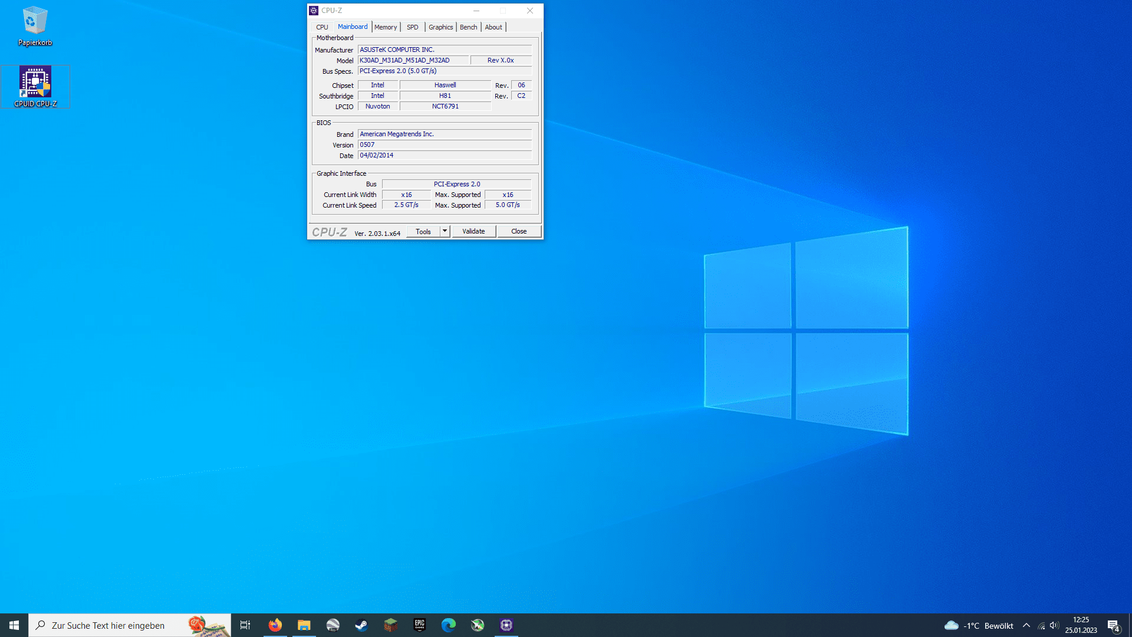1132x637 pixels.
Task: Open the weather widget showing -1°C Bewölkt
Action: tap(978, 626)
